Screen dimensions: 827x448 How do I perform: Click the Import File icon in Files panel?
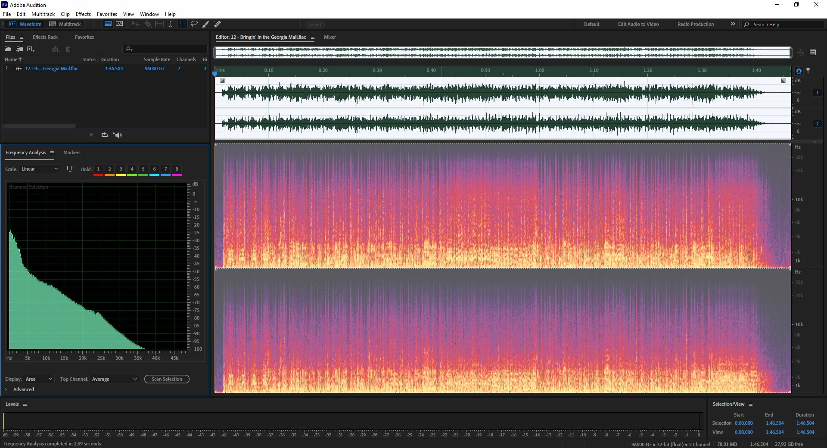[x=19, y=49]
